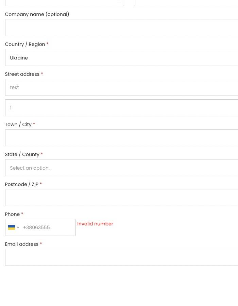Click the Street address field label

click(22, 74)
